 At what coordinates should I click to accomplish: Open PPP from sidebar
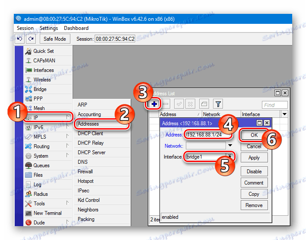48,99
